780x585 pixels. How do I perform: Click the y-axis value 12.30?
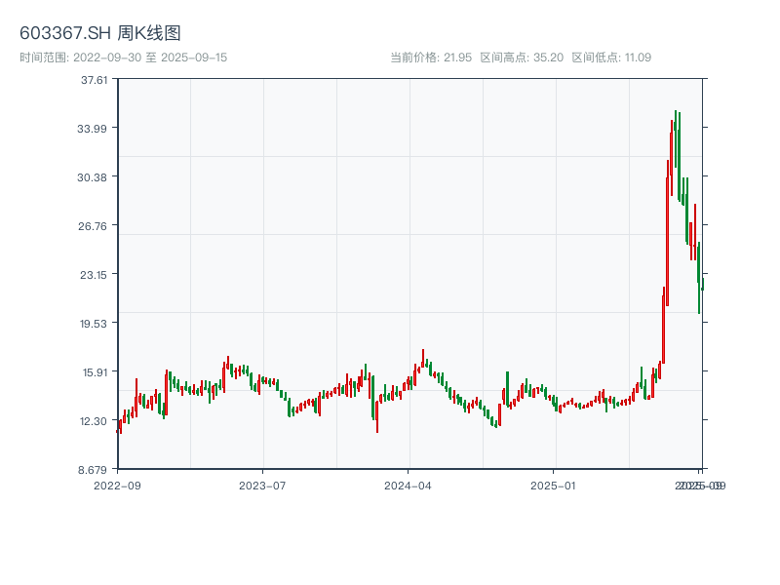coord(94,421)
